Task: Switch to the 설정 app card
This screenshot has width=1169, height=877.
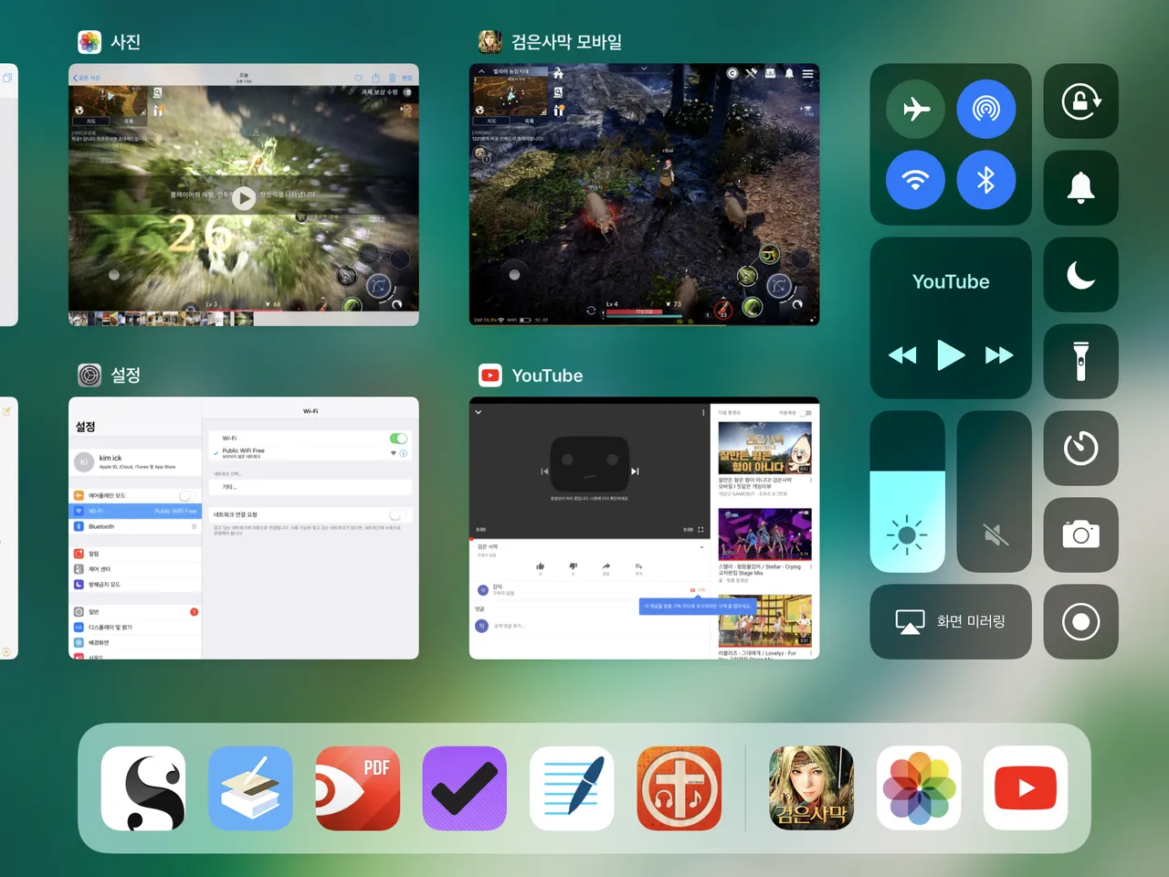Action: [244, 528]
